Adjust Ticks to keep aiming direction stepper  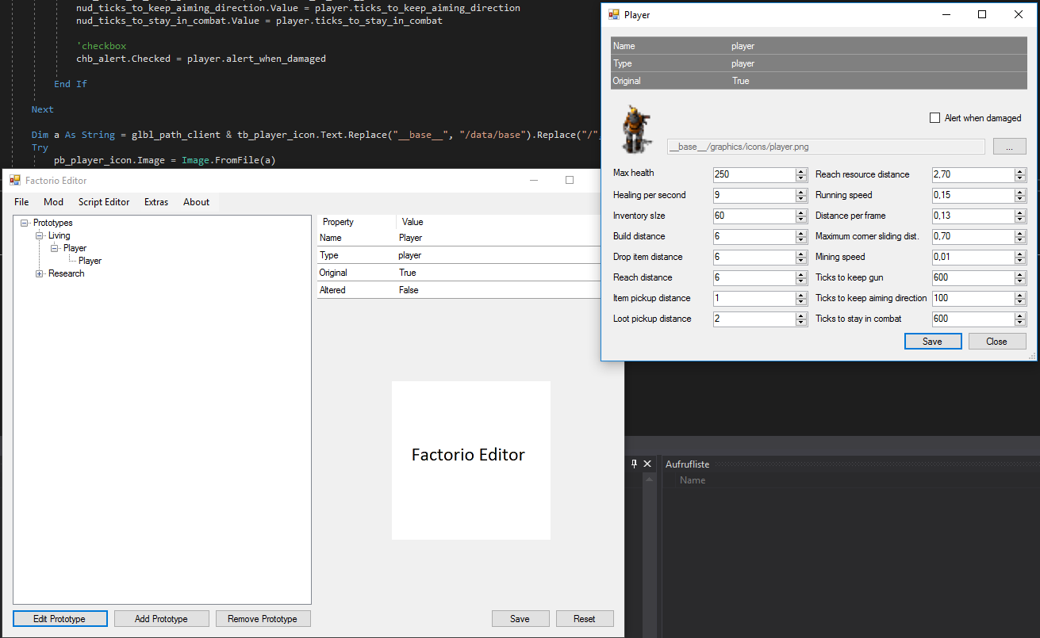[1019, 298]
